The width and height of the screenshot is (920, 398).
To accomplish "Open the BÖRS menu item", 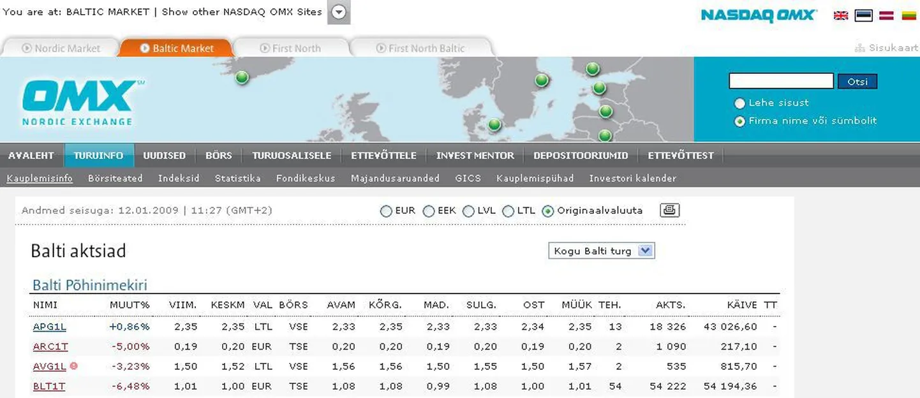I will click(219, 156).
